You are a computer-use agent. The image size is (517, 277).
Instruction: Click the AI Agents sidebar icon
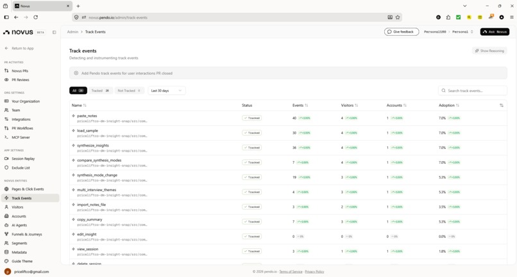click(x=6, y=225)
